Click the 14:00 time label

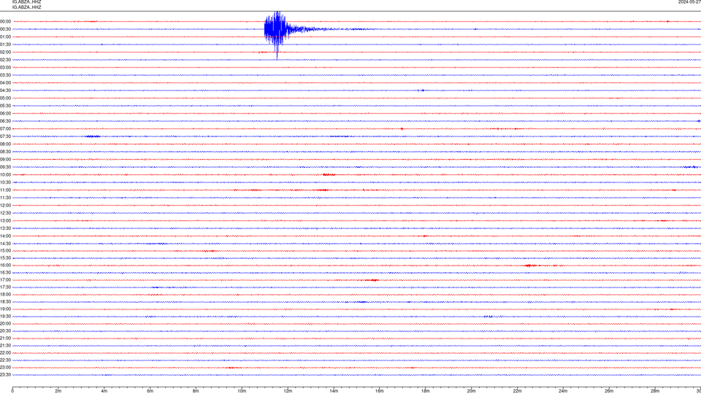click(x=5, y=236)
